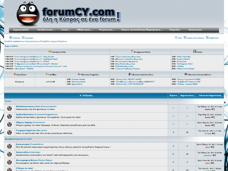Click the Αναζήτηση search magnifier icon
The width and height of the screenshot is (228, 171).
(x=207, y=37)
